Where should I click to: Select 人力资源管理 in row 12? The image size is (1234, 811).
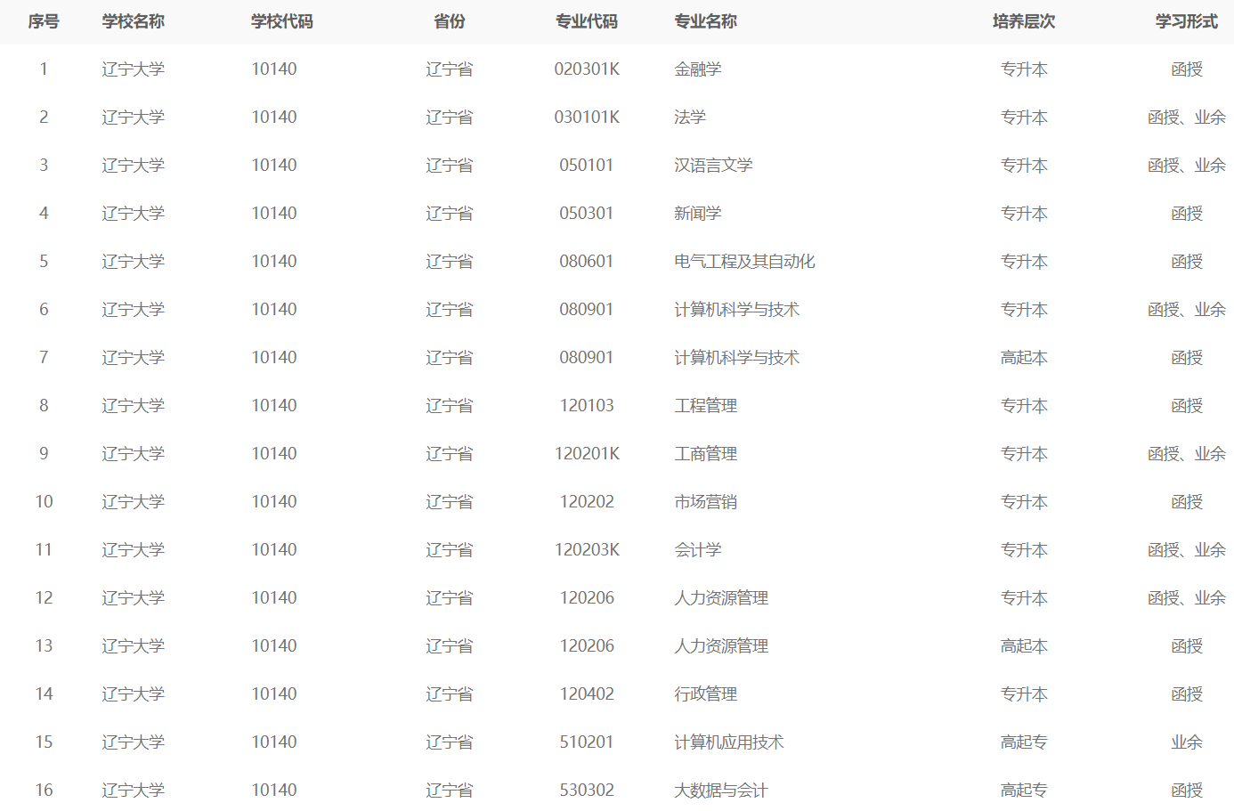pos(721,598)
